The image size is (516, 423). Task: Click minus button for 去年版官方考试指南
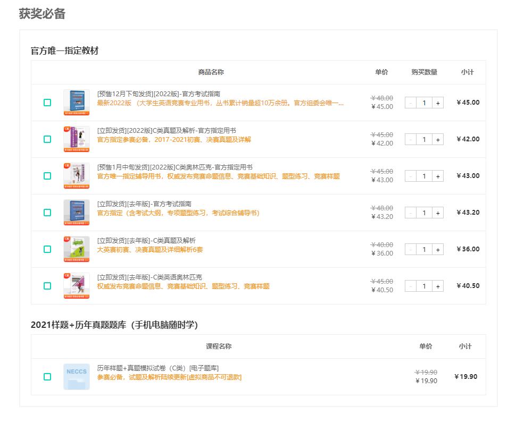click(x=410, y=213)
